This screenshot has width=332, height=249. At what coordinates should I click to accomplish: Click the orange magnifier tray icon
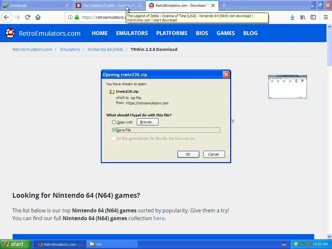(x=308, y=244)
